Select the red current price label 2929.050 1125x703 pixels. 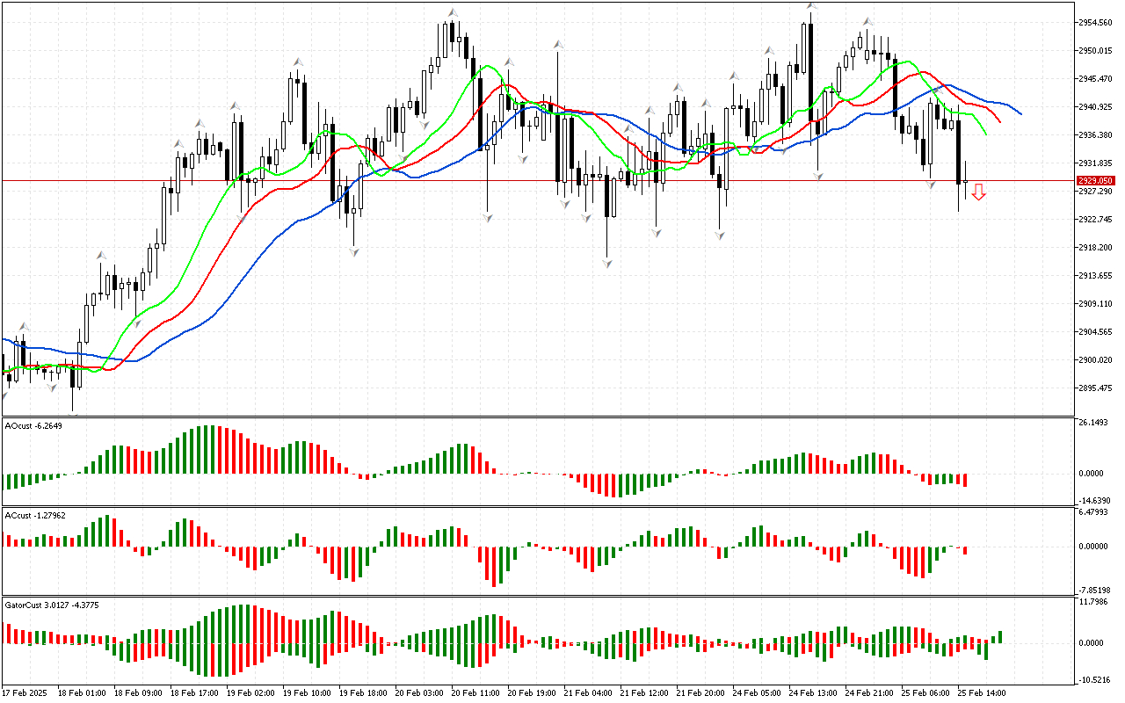point(1095,180)
